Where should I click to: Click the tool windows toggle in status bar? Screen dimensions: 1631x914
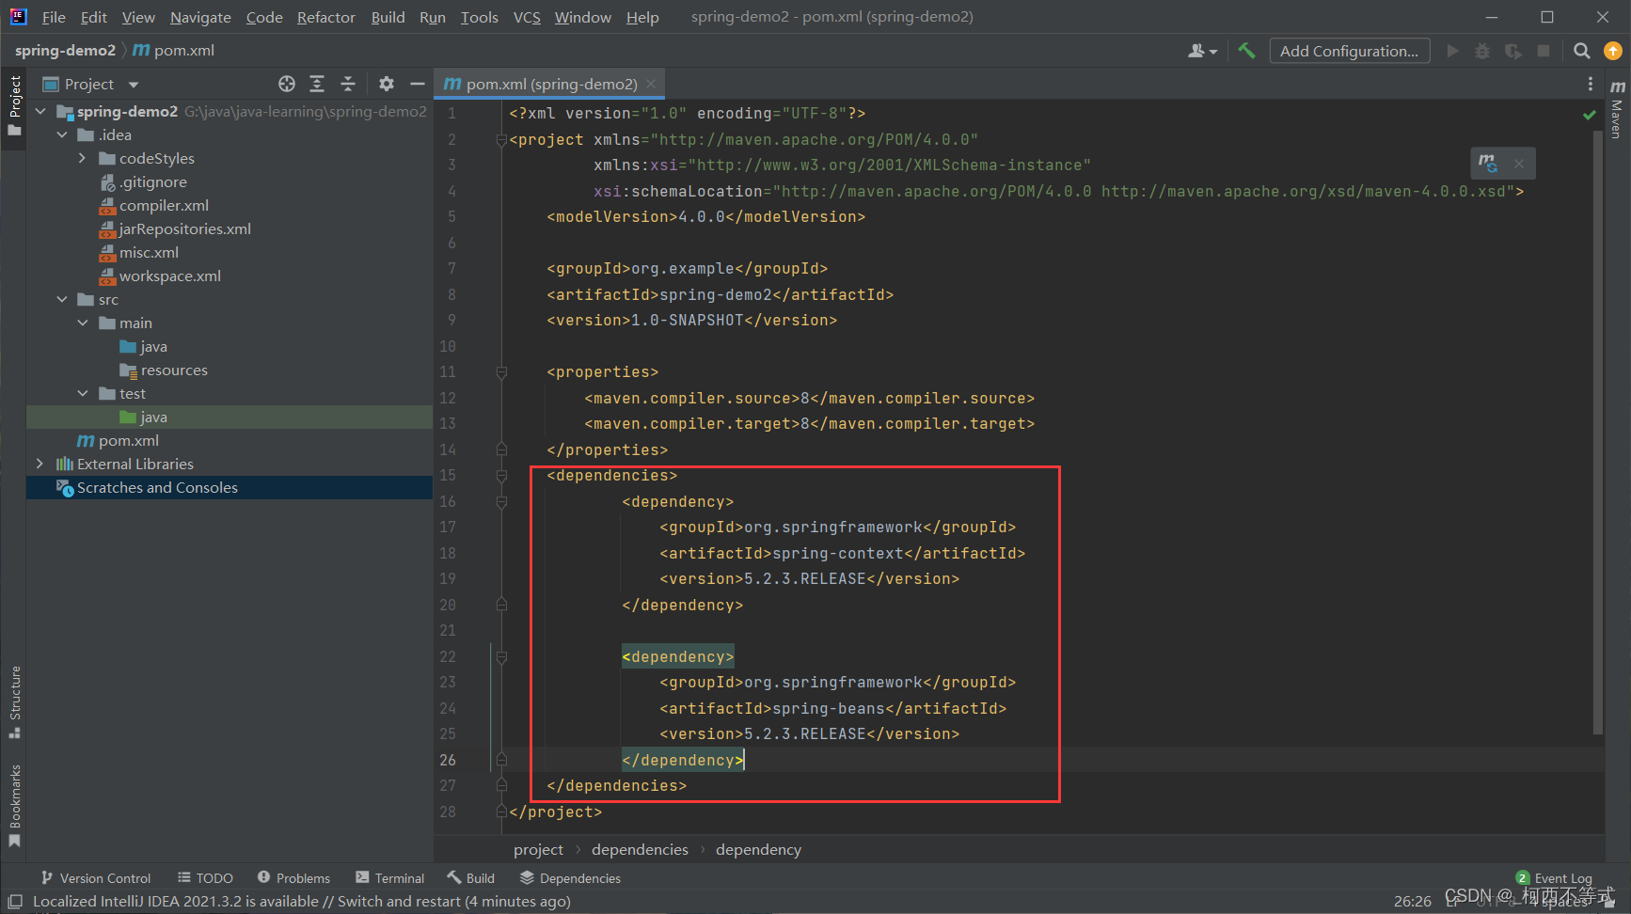coord(15,901)
